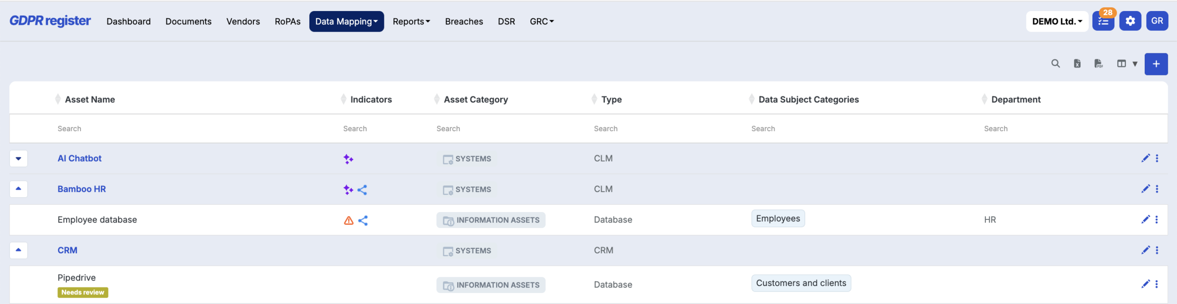
Task: Go to the Vendors tab
Action: (243, 22)
